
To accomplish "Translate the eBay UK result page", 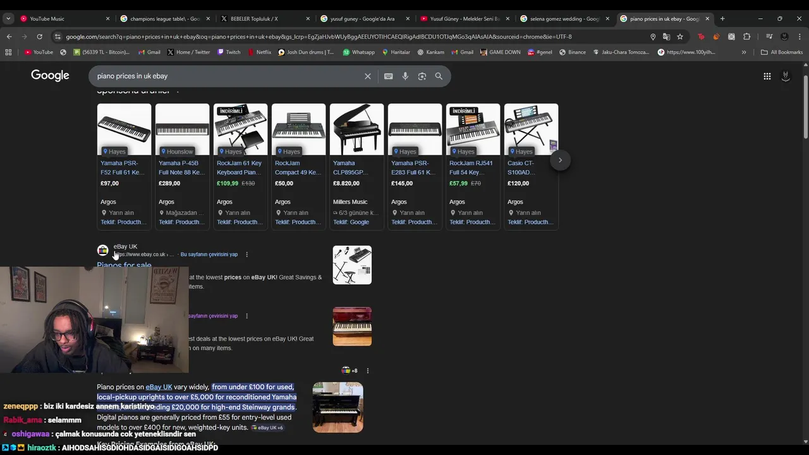I will coord(209,254).
